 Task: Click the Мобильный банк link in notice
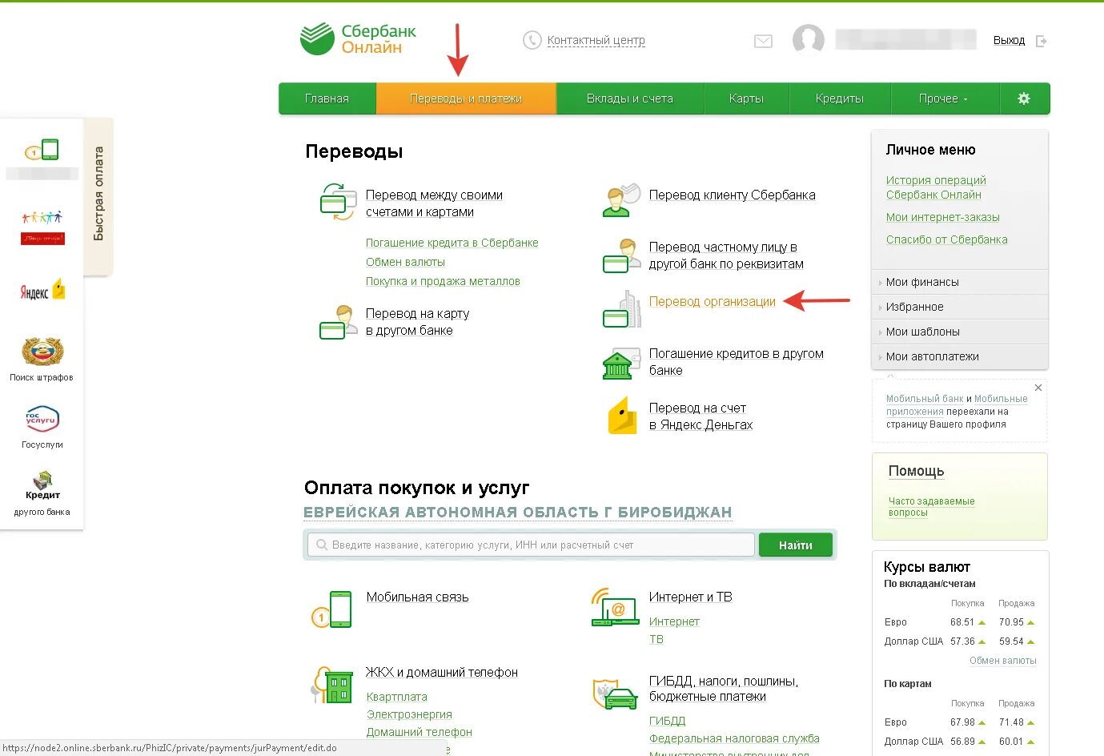[x=925, y=398]
